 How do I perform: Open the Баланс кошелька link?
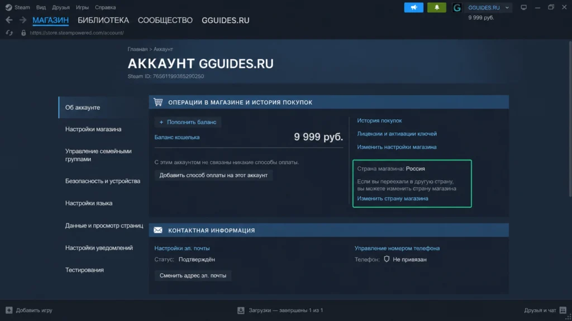(177, 137)
